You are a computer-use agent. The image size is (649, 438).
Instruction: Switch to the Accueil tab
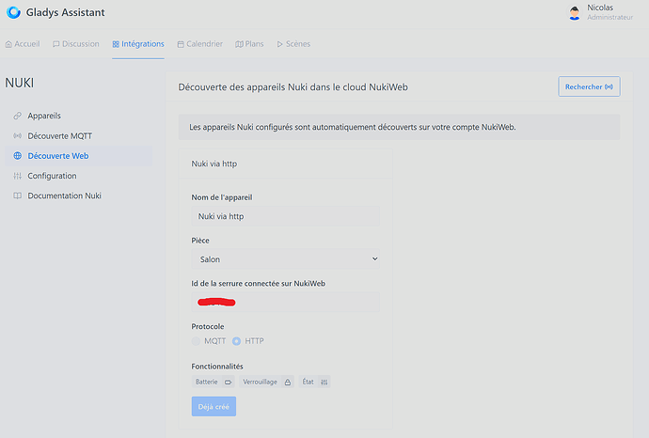click(x=23, y=44)
